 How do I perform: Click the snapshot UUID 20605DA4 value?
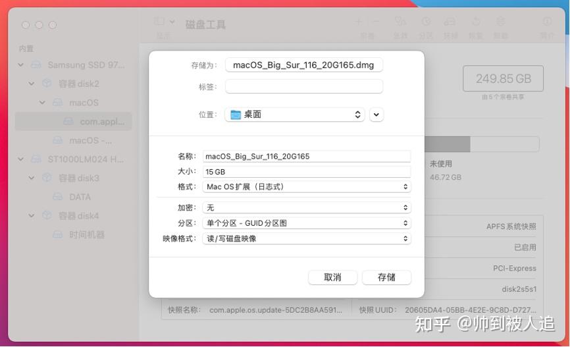pos(471,310)
